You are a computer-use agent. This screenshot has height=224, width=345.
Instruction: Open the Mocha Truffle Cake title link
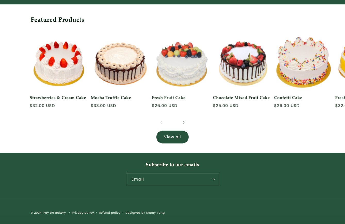click(x=111, y=98)
